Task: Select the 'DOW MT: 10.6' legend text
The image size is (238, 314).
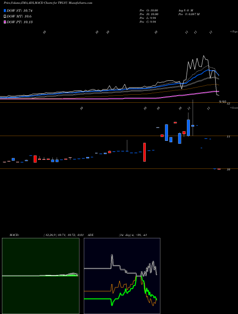Action: click(x=19, y=17)
